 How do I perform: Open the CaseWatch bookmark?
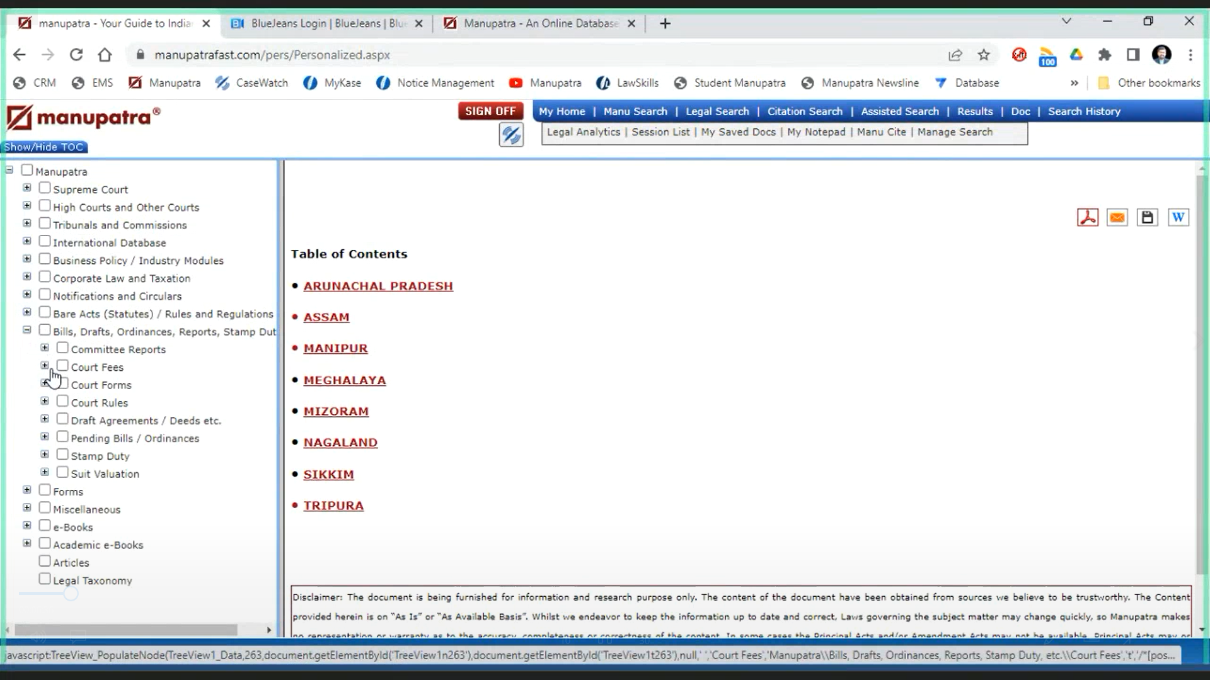[251, 82]
